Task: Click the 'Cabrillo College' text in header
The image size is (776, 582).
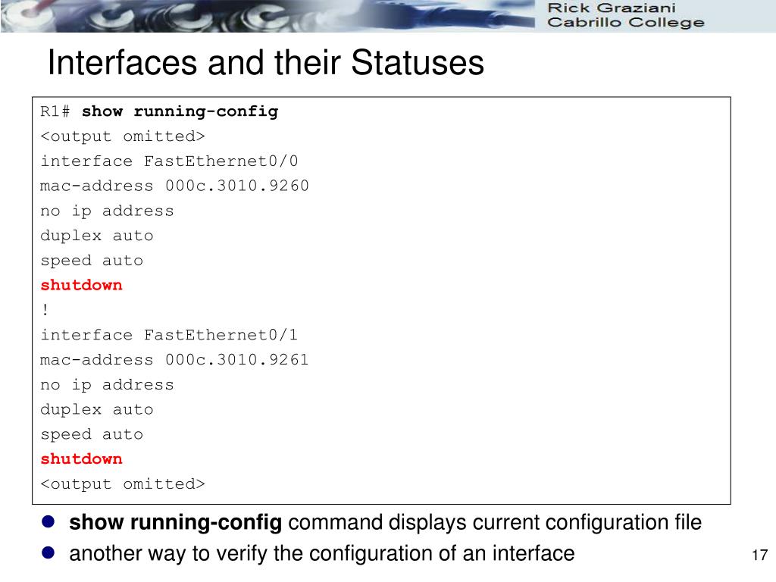Action: 625,23
